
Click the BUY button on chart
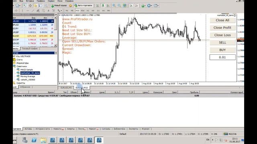pos(222,50)
